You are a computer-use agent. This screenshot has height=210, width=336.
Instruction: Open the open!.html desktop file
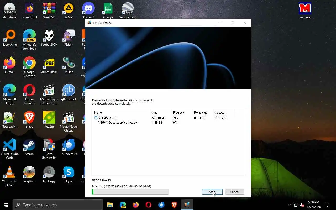(x=29, y=11)
